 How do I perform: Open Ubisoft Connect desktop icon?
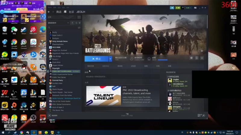24,44
